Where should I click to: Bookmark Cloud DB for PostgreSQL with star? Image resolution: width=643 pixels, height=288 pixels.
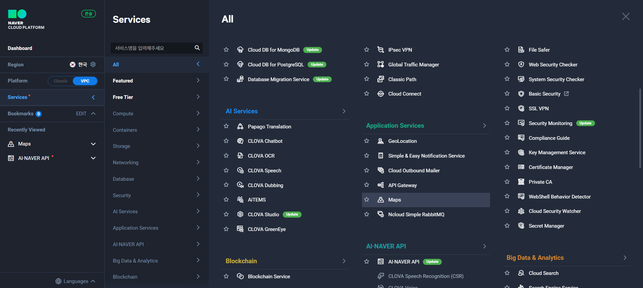pyautogui.click(x=226, y=64)
